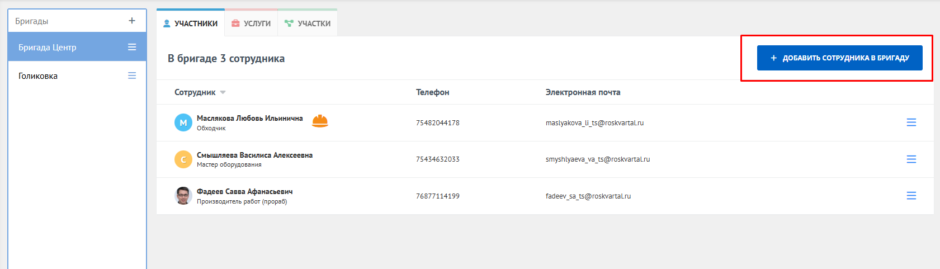Viewport: 940px width, 269px height.
Task: Click the blue М avatar circle
Action: (183, 122)
